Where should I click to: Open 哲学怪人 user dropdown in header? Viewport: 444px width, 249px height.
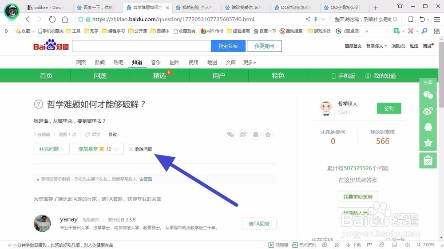pyautogui.click(x=377, y=46)
